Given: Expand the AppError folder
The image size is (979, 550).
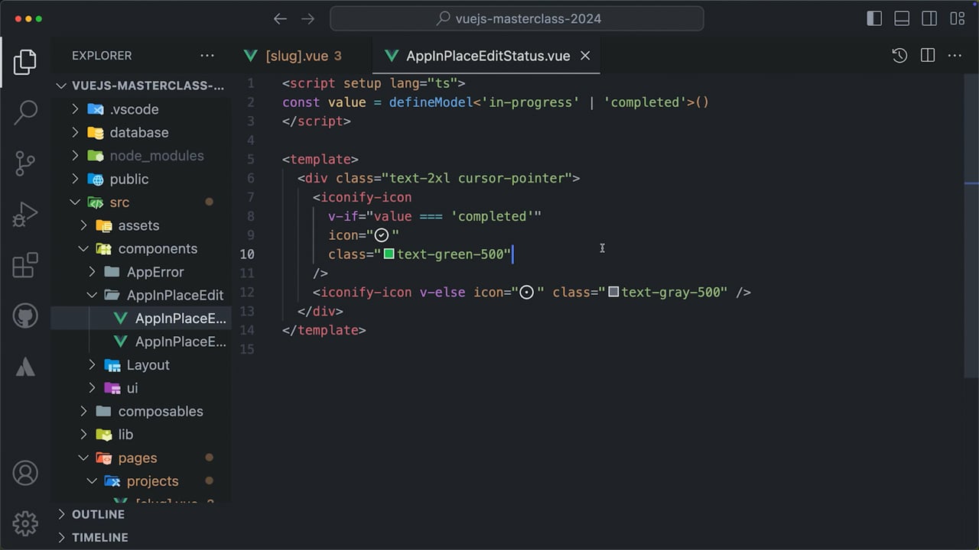Looking at the screenshot, I should click(141, 272).
